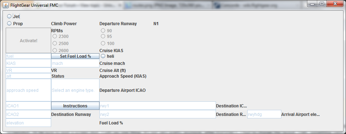The image size is (346, 134).
Task: Choose 2600 RPMs option
Action: click(55, 50)
